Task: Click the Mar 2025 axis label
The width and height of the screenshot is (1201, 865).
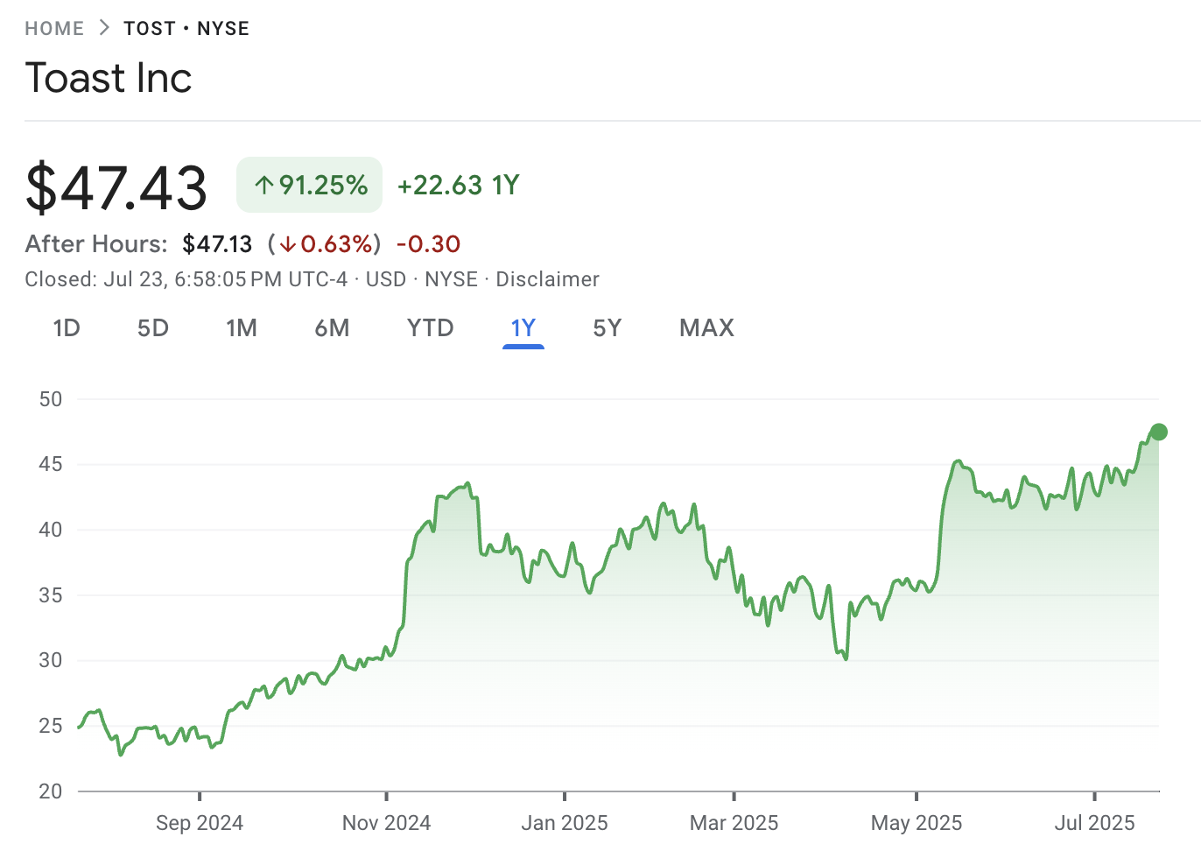Action: [734, 823]
